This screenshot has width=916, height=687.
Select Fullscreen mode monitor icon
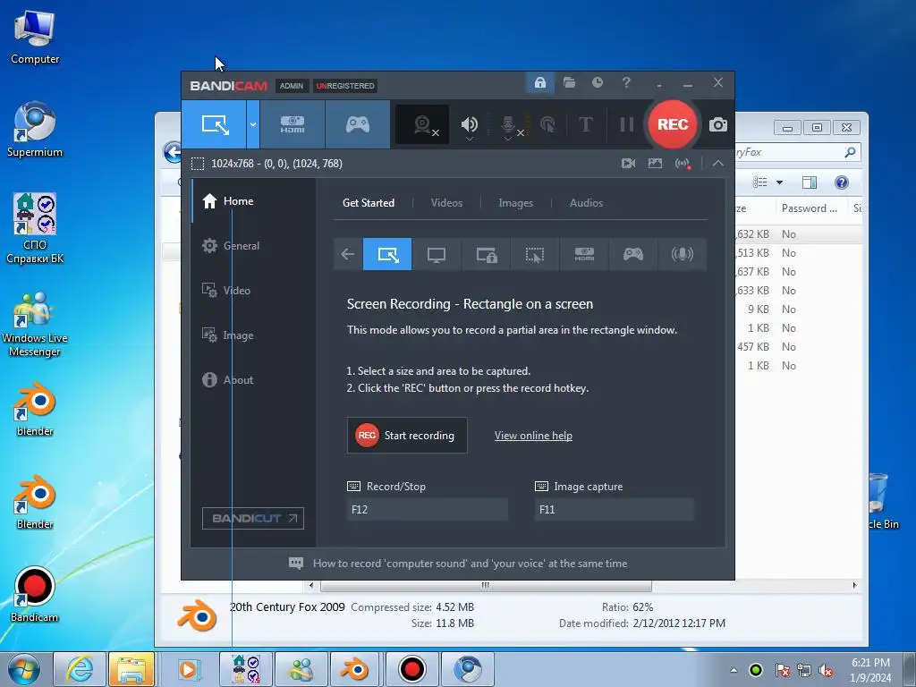tap(437, 254)
